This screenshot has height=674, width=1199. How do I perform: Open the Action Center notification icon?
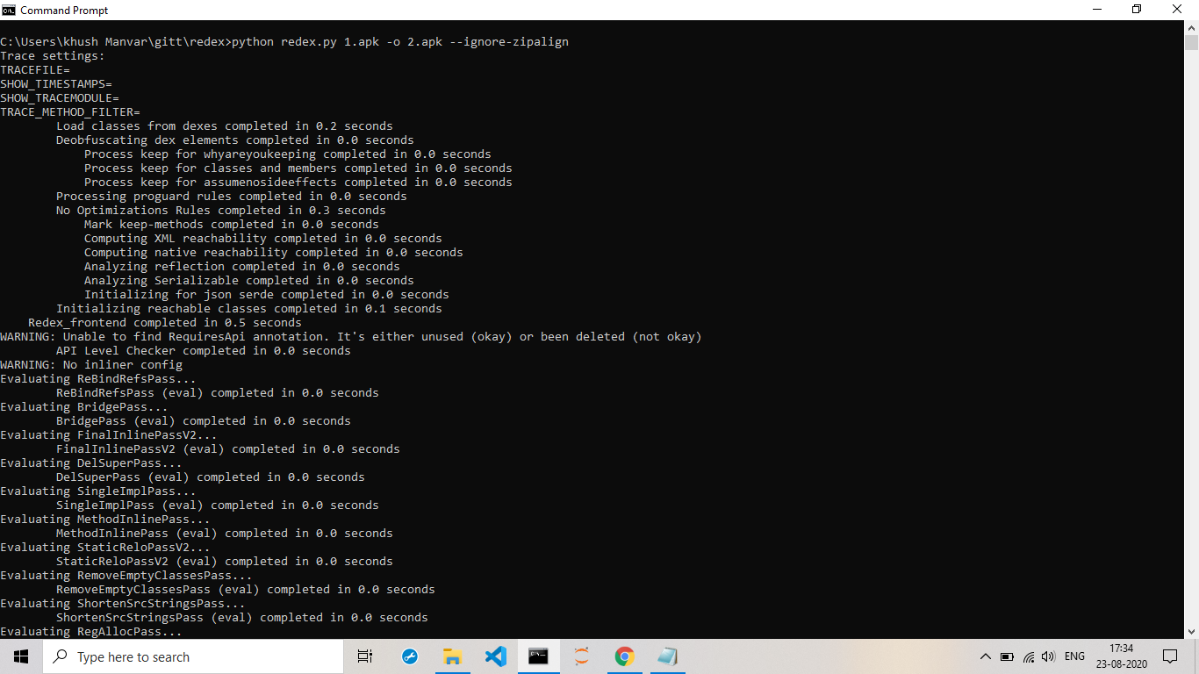tap(1170, 656)
